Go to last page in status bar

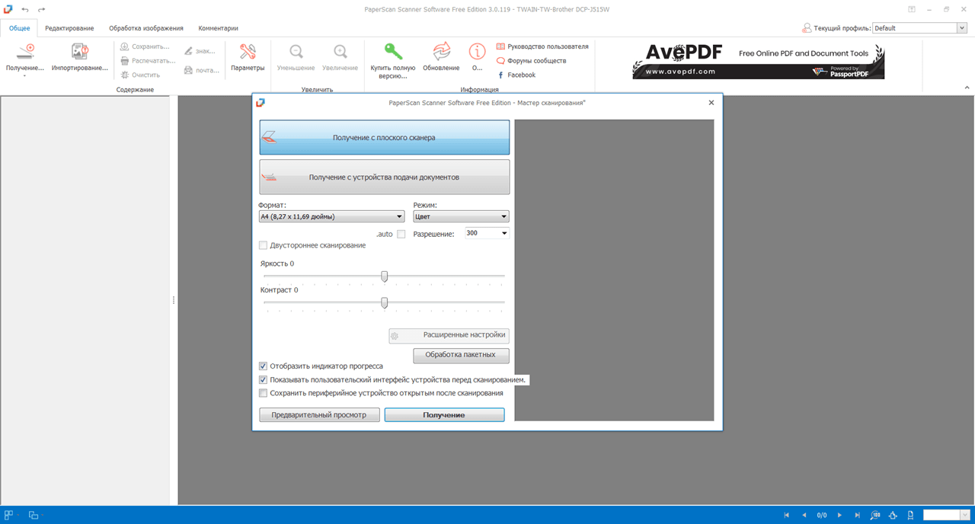(858, 516)
